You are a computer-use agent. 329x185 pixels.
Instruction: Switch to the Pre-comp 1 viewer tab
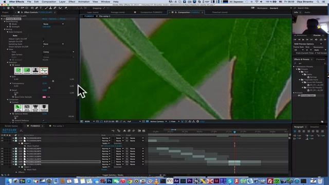(x=104, y=16)
